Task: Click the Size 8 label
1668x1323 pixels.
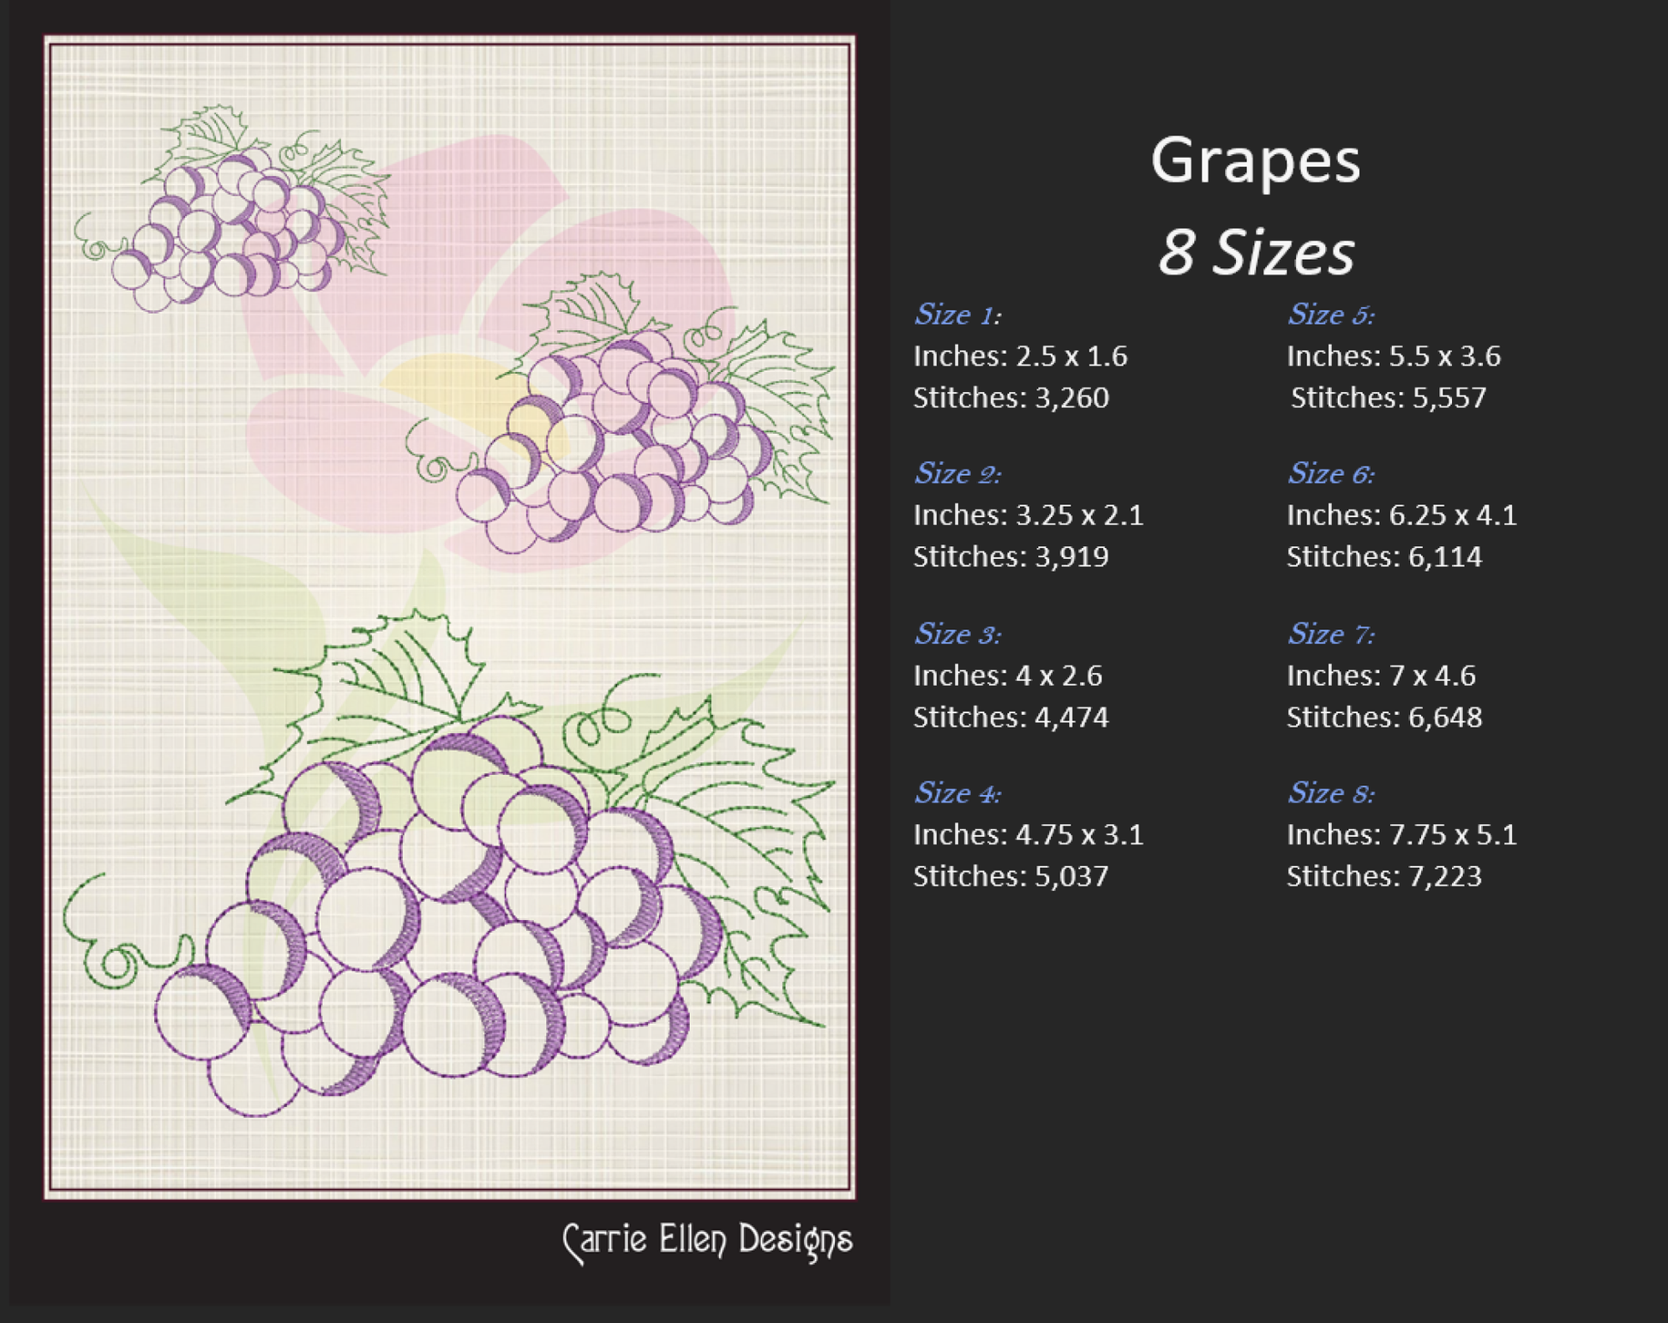Action: pyautogui.click(x=1330, y=793)
